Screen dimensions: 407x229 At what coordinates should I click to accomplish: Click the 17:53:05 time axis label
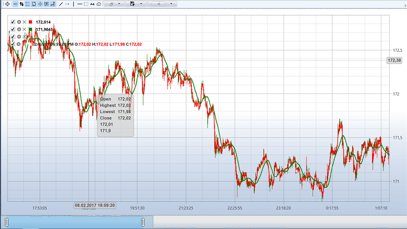[x=40, y=208]
